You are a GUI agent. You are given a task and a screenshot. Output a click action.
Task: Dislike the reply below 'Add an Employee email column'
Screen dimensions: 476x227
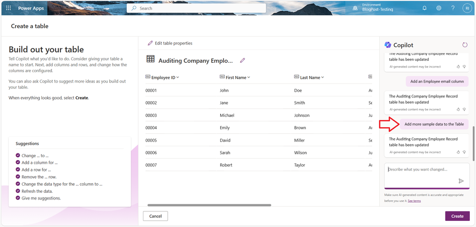[464, 110]
